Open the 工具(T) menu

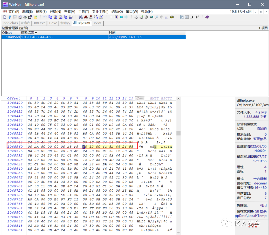84,12
